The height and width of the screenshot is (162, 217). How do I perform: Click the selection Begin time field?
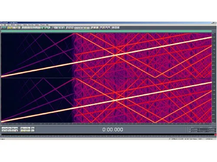tap(195, 129)
